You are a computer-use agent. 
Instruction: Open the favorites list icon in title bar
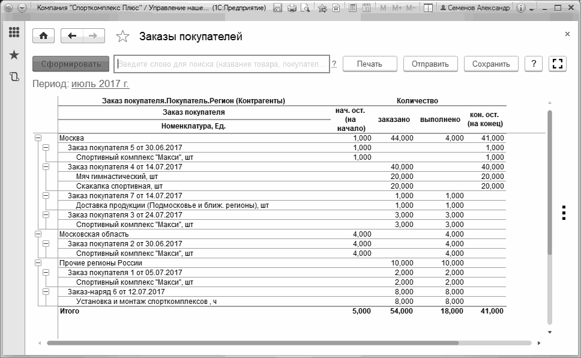pyautogui.click(x=336, y=8)
